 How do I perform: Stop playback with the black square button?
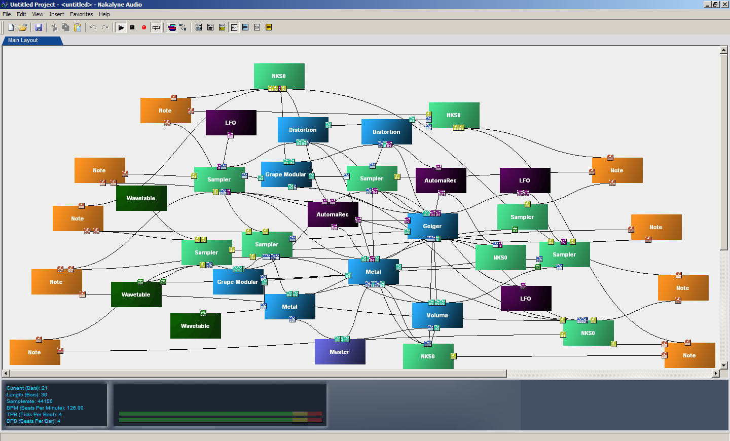pos(132,27)
